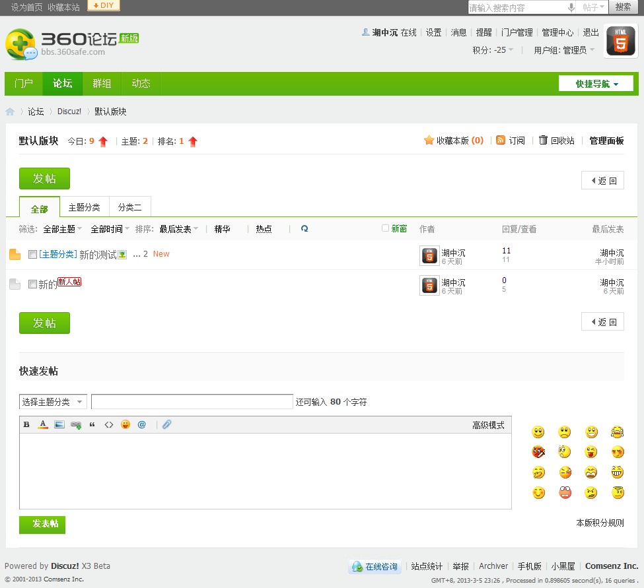Click the top 返回 back button
This screenshot has width=644, height=588.
pos(602,181)
